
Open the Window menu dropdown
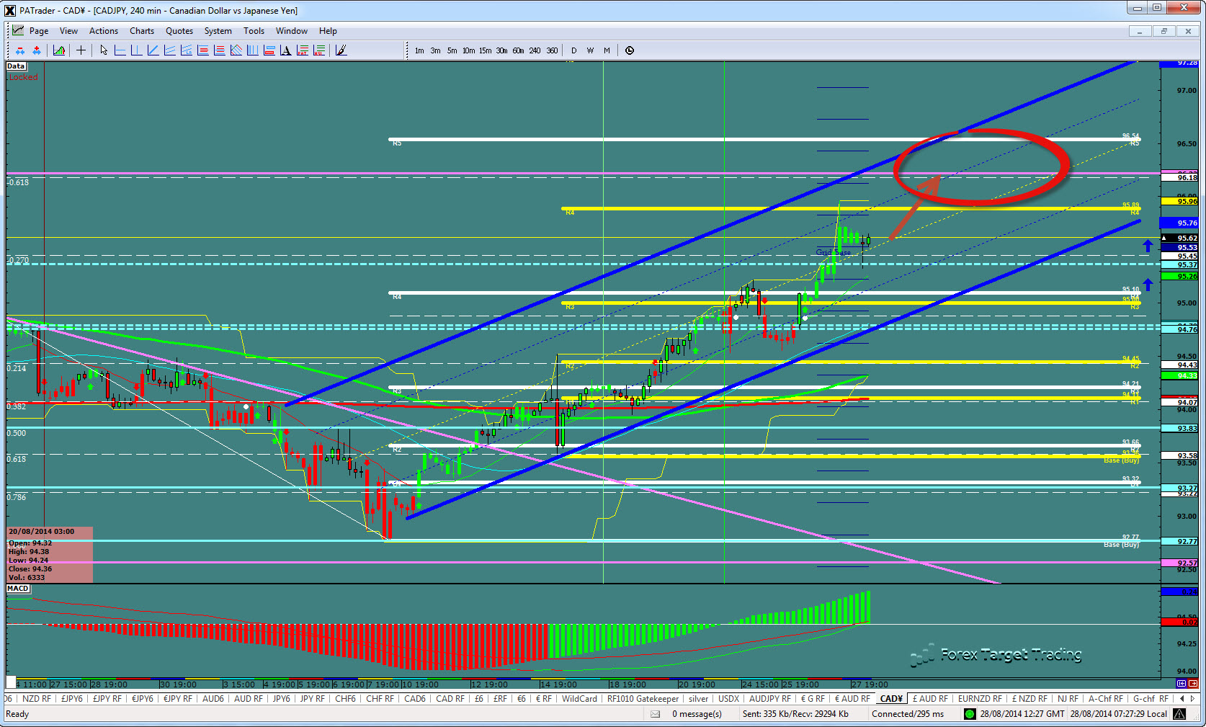coord(291,31)
